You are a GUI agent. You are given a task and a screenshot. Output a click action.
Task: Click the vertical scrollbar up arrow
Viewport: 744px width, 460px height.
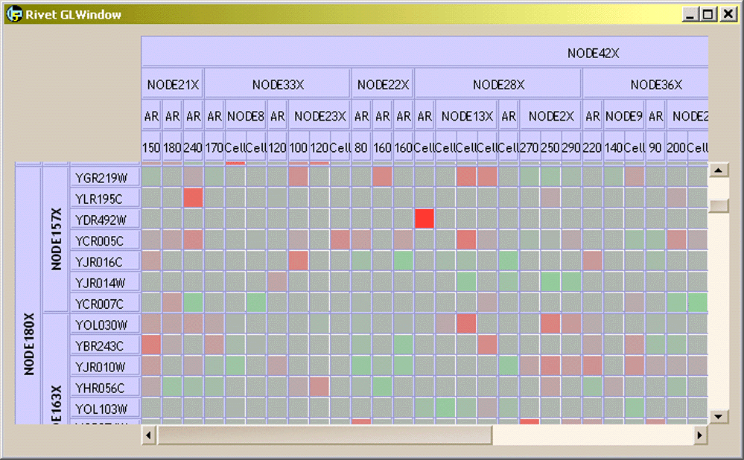click(719, 170)
